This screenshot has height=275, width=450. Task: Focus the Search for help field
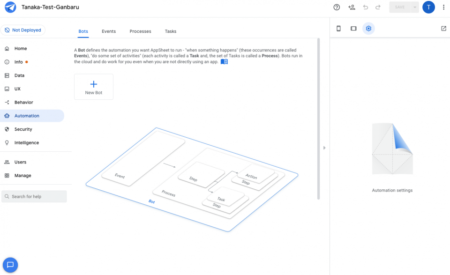click(34, 196)
